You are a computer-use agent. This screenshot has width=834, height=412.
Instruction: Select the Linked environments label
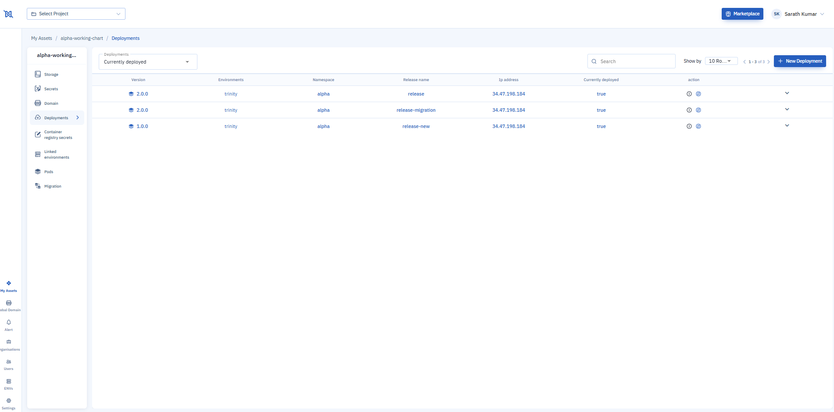point(57,154)
